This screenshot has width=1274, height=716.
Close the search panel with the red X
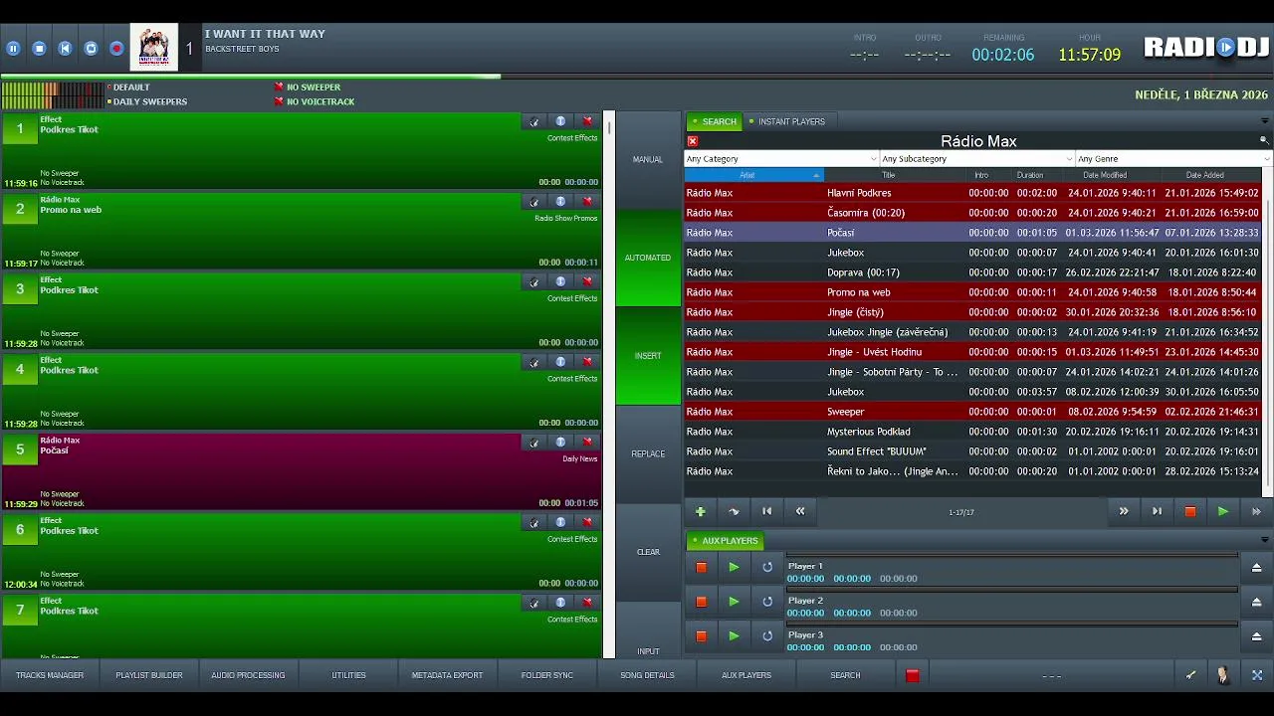693,141
